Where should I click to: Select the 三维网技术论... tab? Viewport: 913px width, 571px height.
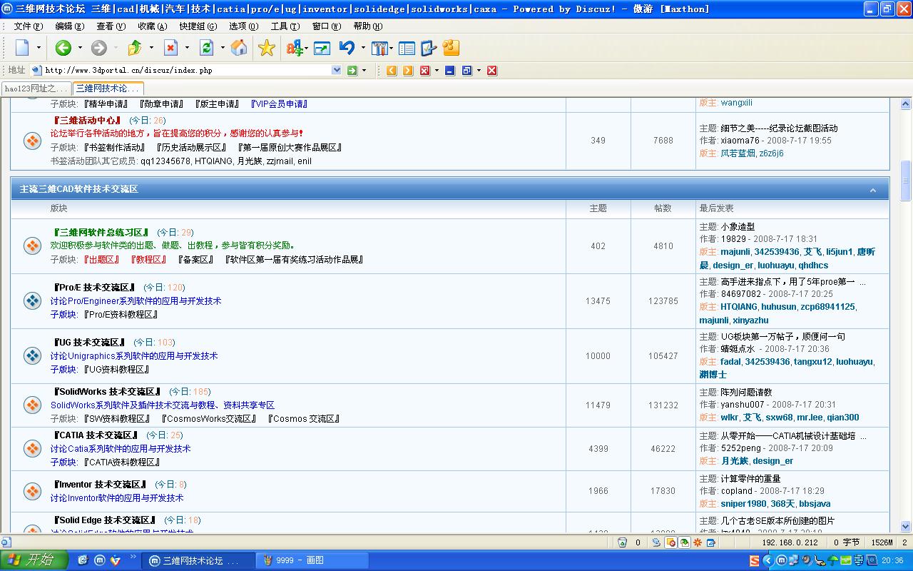click(x=108, y=89)
